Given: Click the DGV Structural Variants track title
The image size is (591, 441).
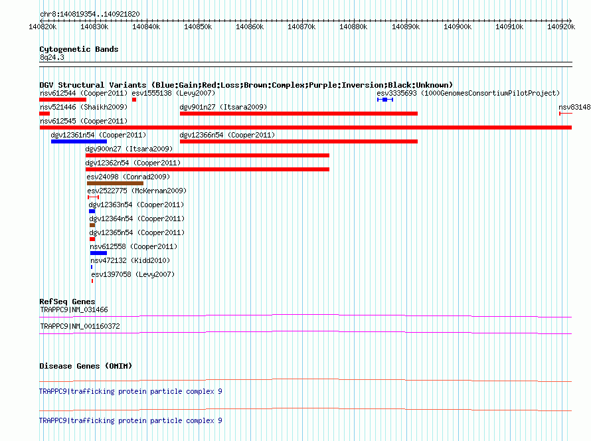Looking at the screenshot, I should (246, 85).
